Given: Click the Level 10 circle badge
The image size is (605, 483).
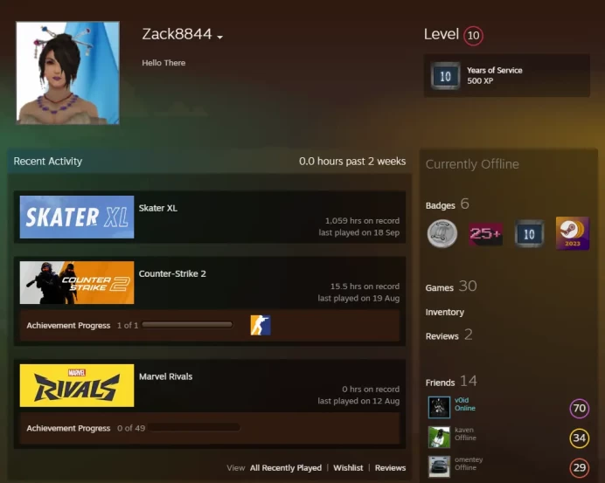Looking at the screenshot, I should [473, 36].
